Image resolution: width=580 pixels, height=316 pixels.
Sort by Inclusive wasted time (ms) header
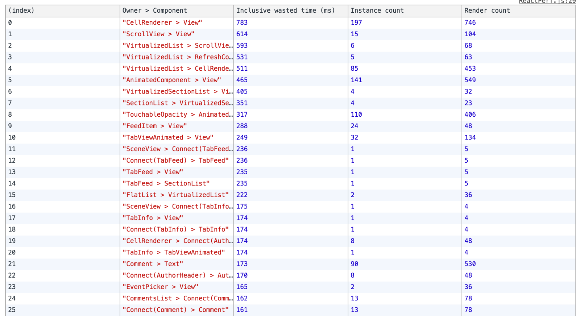pyautogui.click(x=286, y=11)
